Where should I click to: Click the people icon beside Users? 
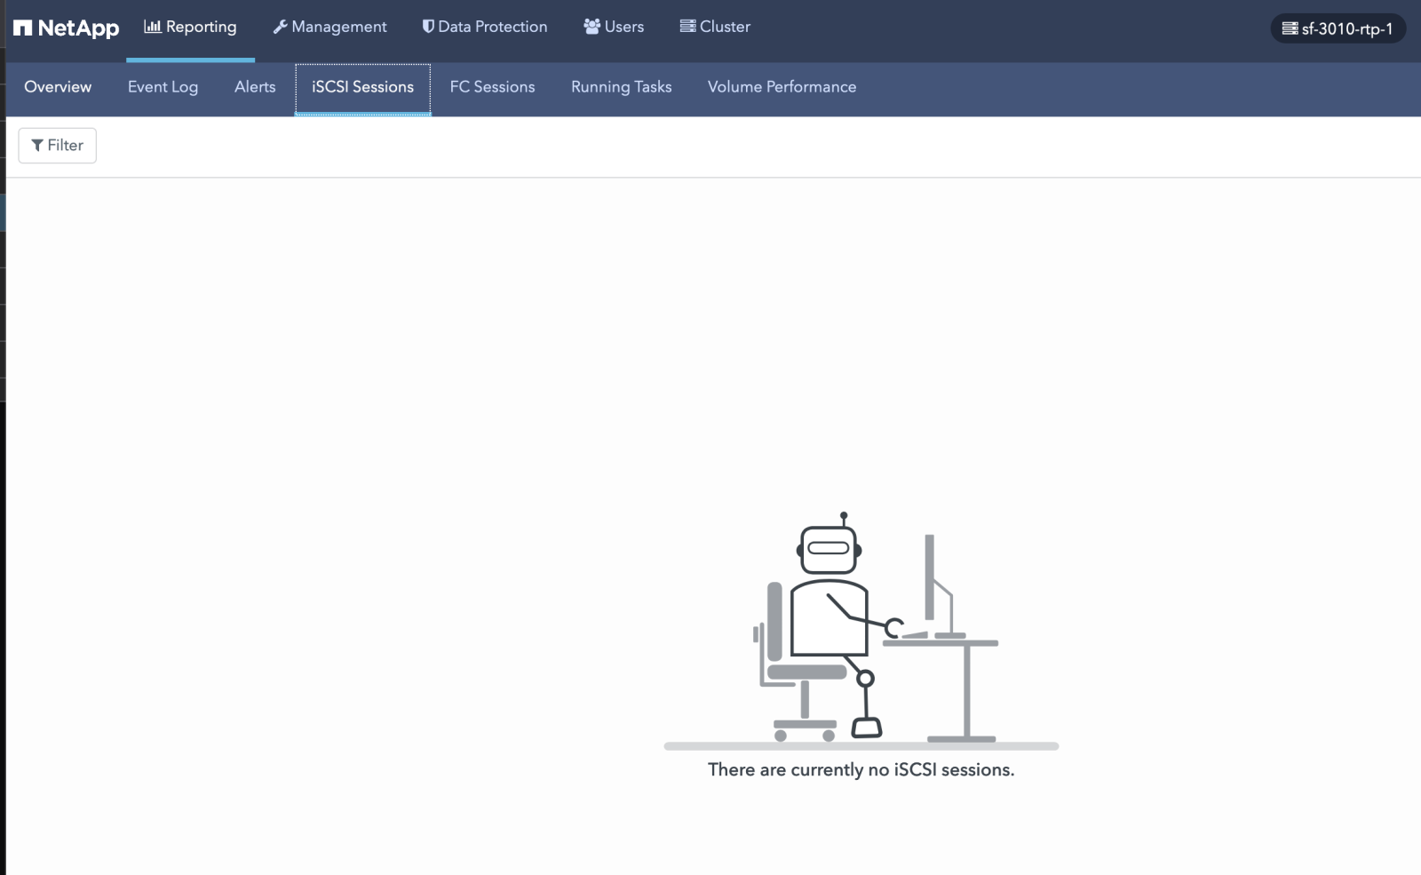pyautogui.click(x=591, y=27)
